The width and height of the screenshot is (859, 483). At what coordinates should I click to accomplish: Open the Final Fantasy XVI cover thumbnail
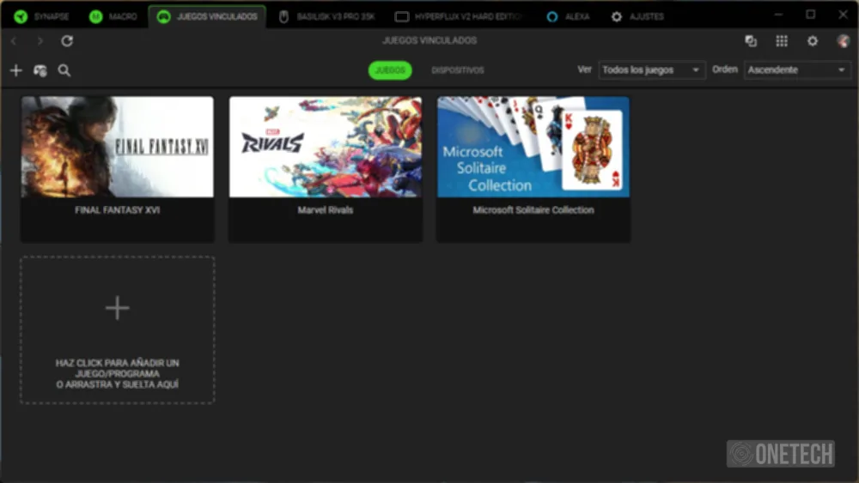117,147
